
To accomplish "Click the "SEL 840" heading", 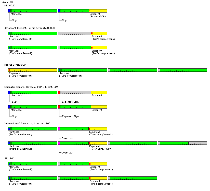I will [x=9, y=158].
